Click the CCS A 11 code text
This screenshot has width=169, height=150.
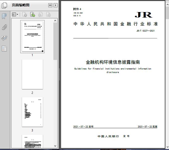pyautogui.click(x=77, y=16)
